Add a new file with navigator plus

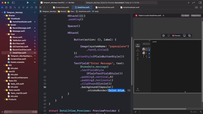pos(2,112)
